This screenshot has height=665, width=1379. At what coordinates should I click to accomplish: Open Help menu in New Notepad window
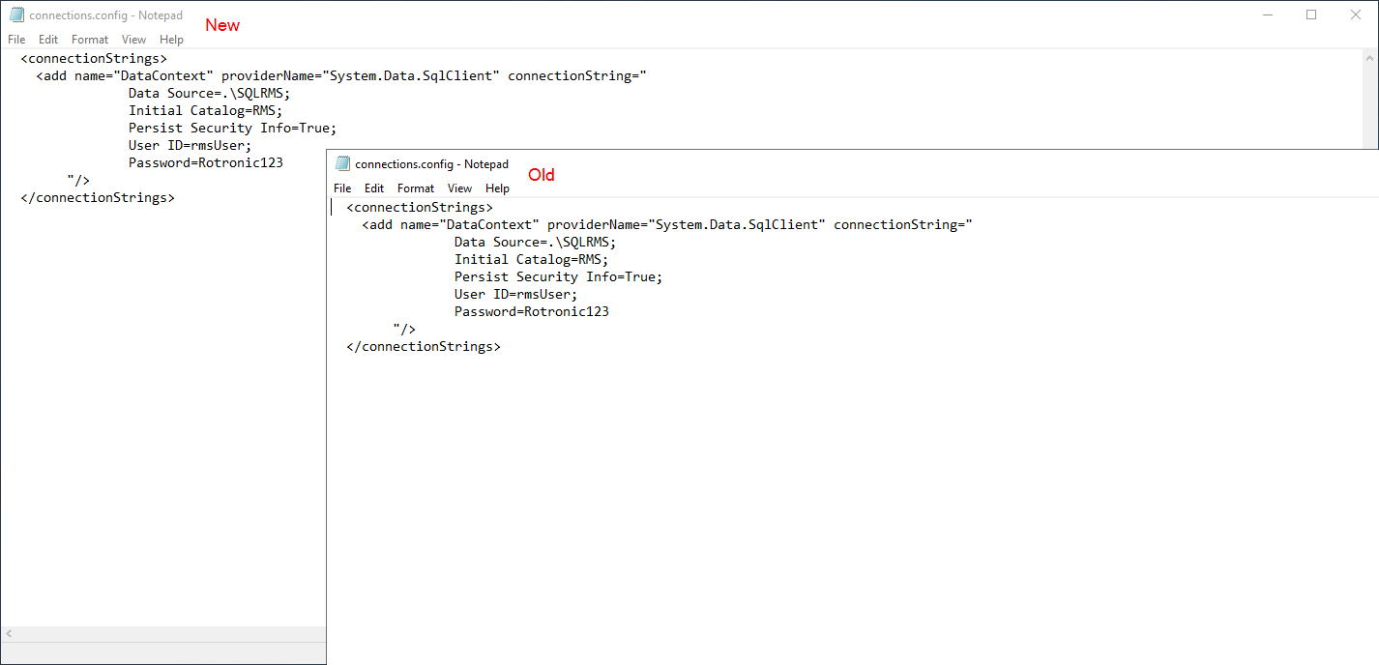click(x=172, y=40)
